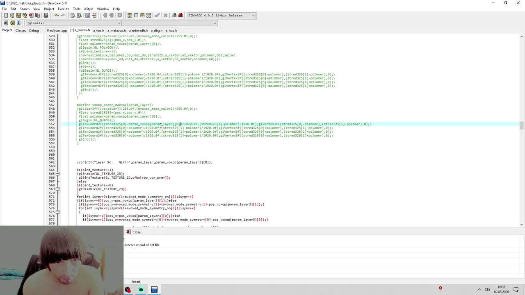Click the Close file toolbar icon

(31, 15)
